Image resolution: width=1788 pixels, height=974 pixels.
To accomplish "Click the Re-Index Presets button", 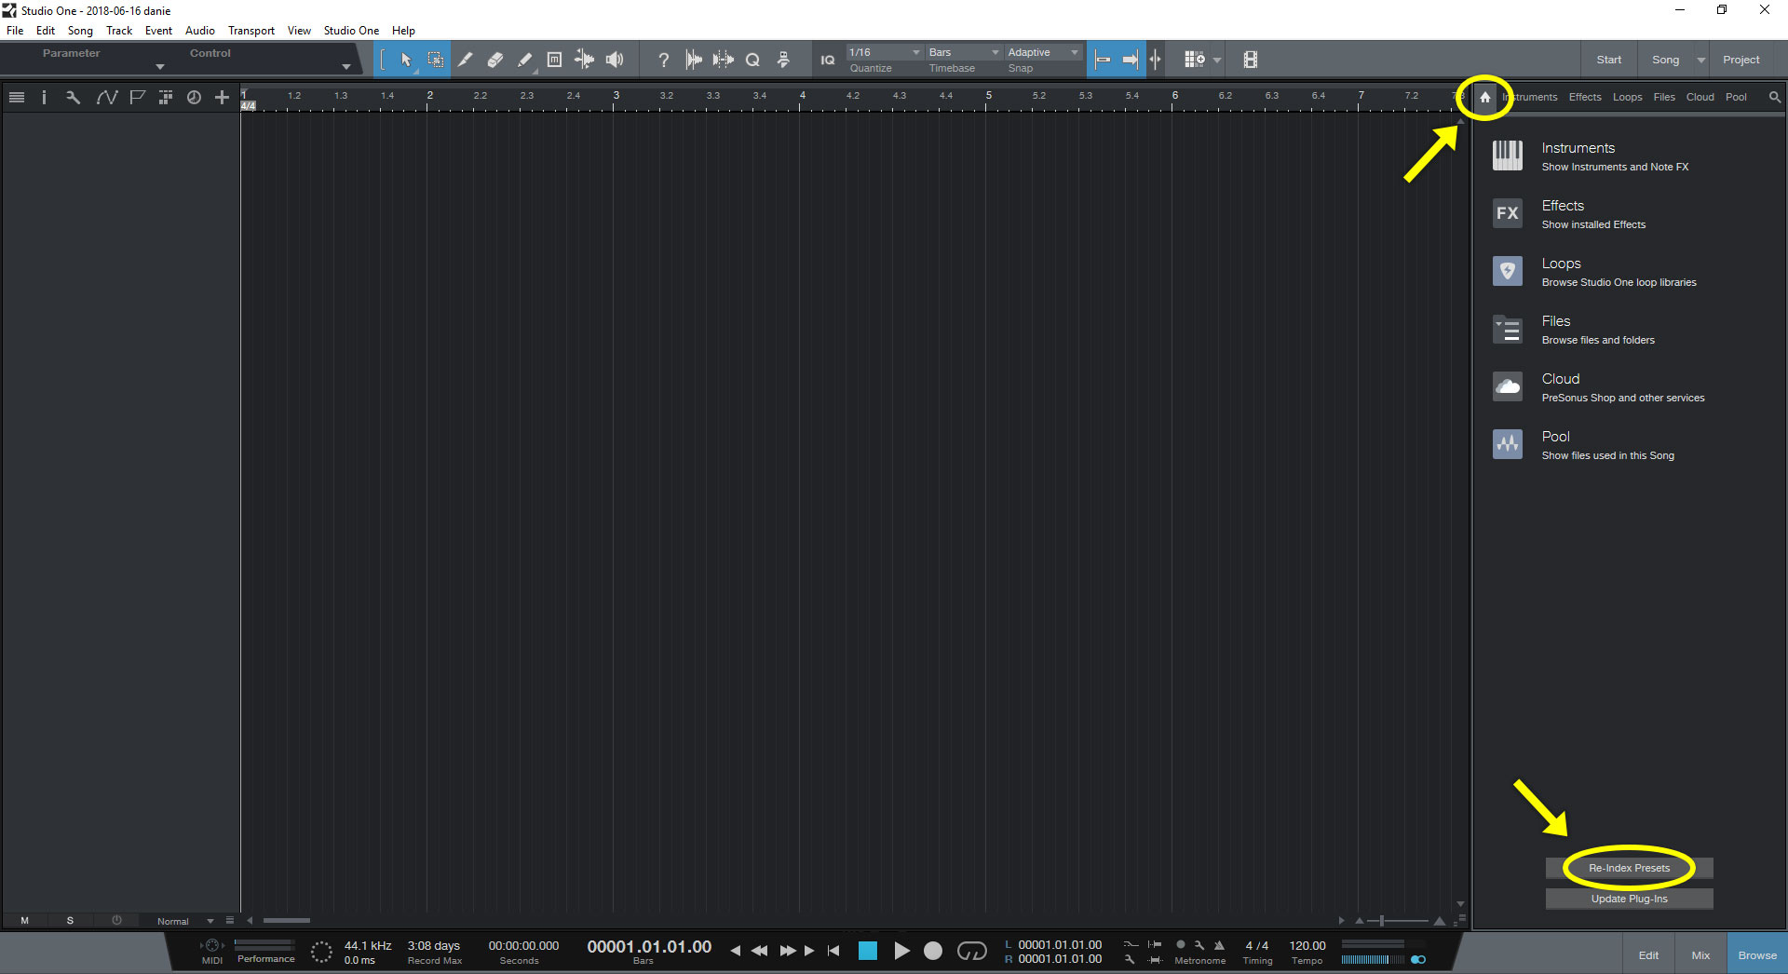I will tap(1629, 868).
